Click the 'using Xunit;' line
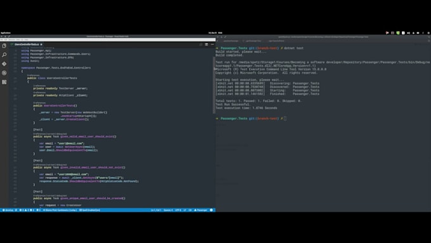Screen dimensions: 431x243 (x=30, y=61)
